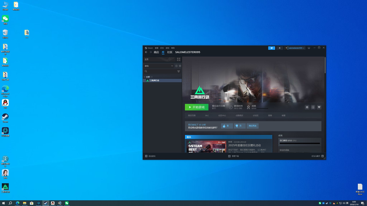
Task: Open Microsoft Edge desktop icon
Action: click(5, 91)
